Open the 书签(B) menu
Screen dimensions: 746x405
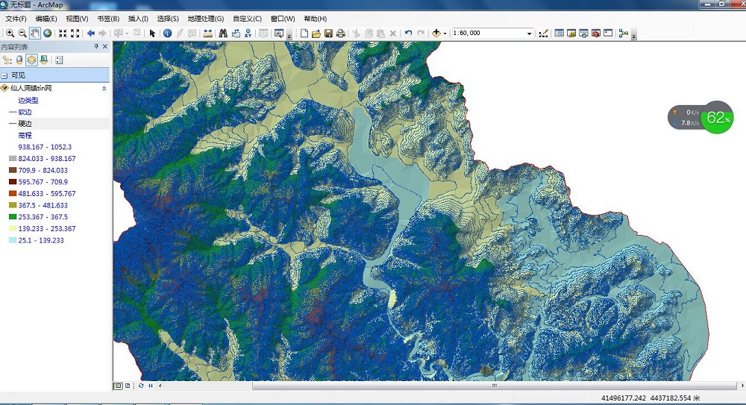click(108, 18)
